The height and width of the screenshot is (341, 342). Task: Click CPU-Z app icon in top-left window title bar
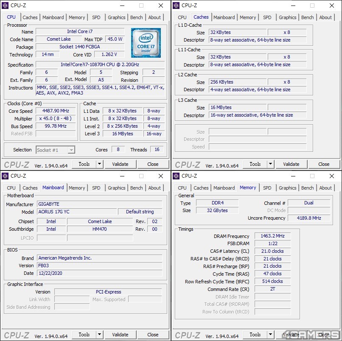click(5, 5)
